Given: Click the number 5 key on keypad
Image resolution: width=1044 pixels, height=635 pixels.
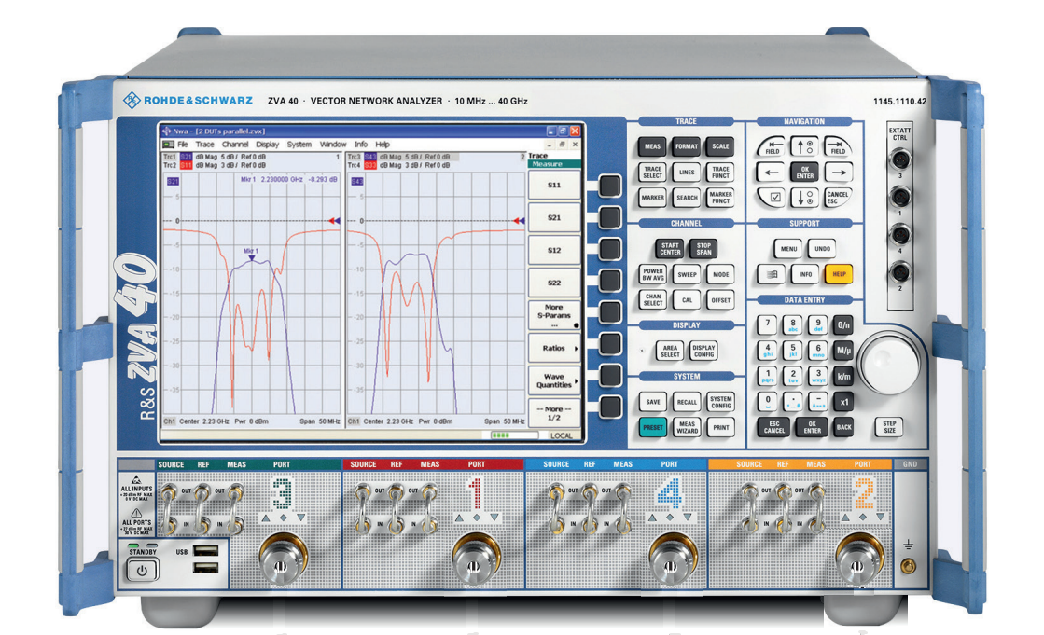Looking at the screenshot, I should click(793, 351).
